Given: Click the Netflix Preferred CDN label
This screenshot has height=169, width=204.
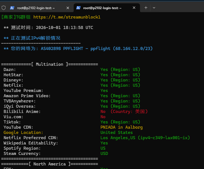Looking at the screenshot, I should [x=31, y=138].
